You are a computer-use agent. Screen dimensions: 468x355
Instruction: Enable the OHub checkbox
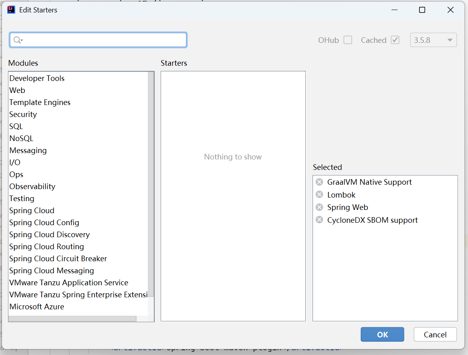(348, 40)
